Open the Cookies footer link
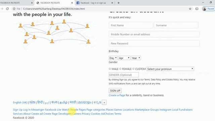 pyautogui.click(x=95, y=114)
